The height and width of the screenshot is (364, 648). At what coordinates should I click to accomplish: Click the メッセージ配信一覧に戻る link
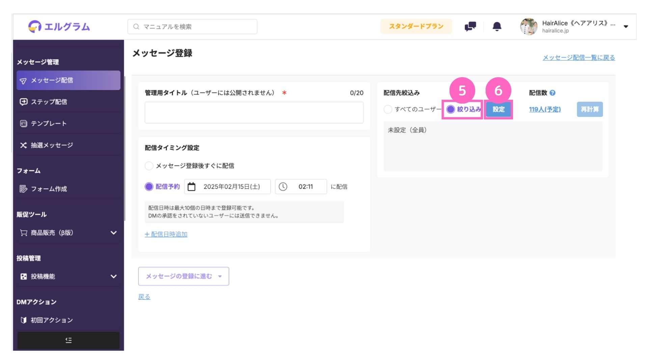[x=579, y=58]
